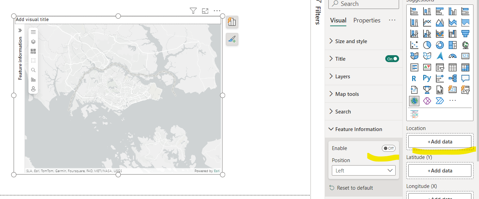Choose the Card 123 visual

click(x=465, y=56)
